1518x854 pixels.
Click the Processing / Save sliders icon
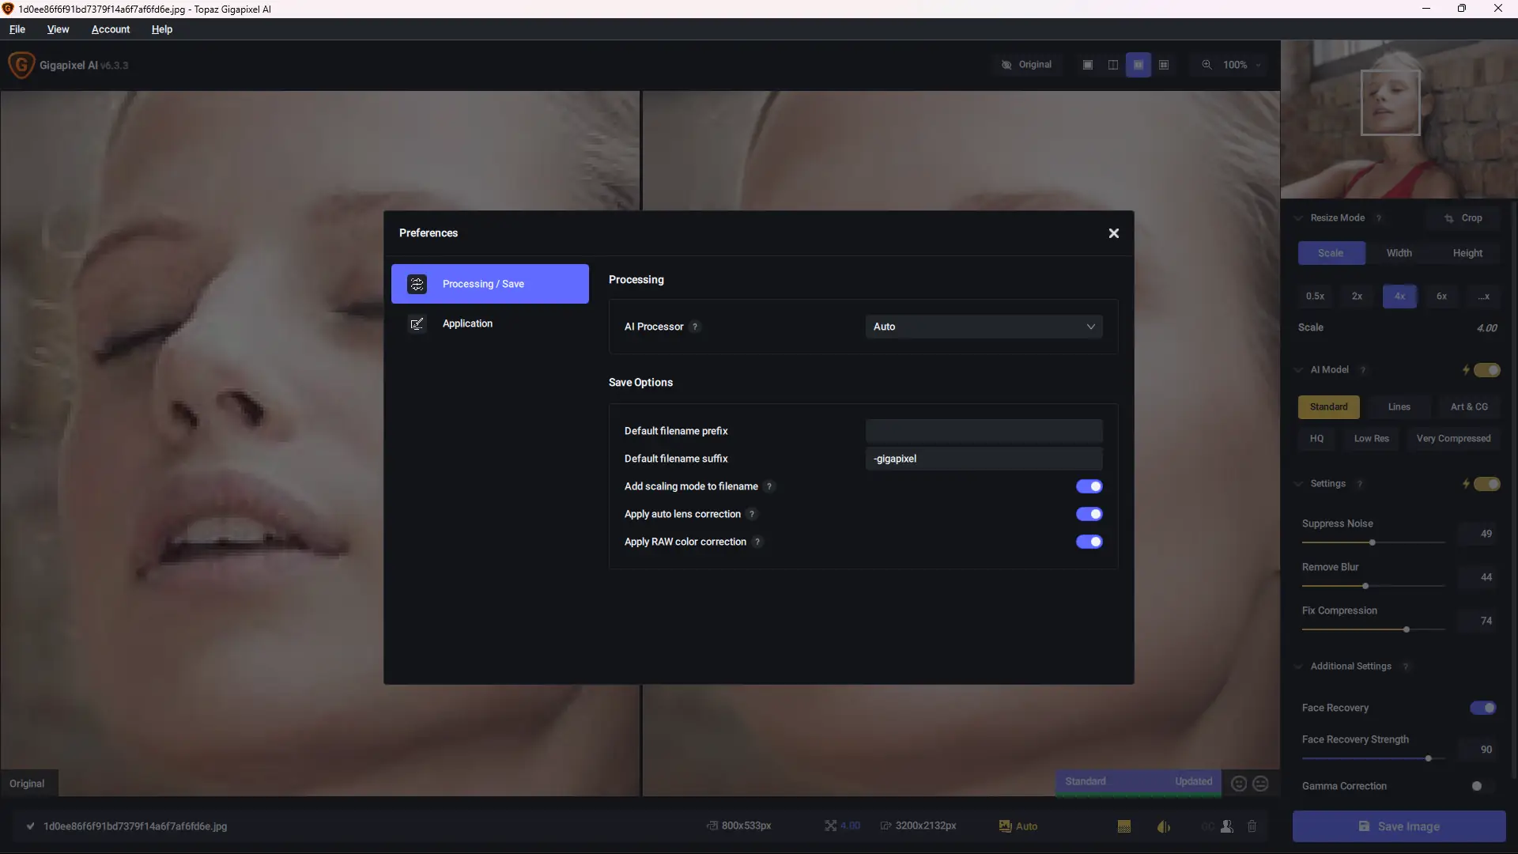point(417,284)
